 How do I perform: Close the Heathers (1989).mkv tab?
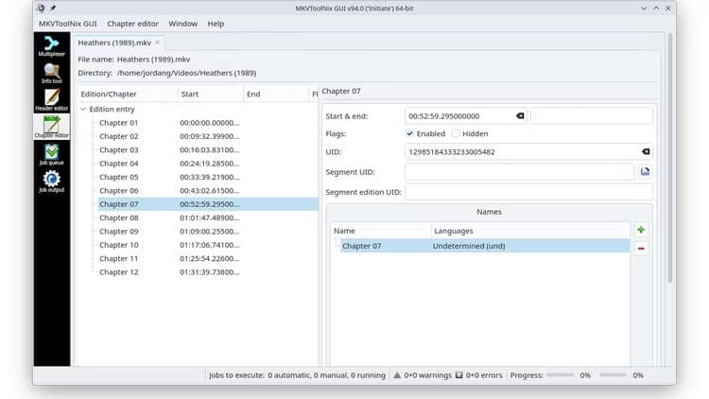(x=157, y=42)
